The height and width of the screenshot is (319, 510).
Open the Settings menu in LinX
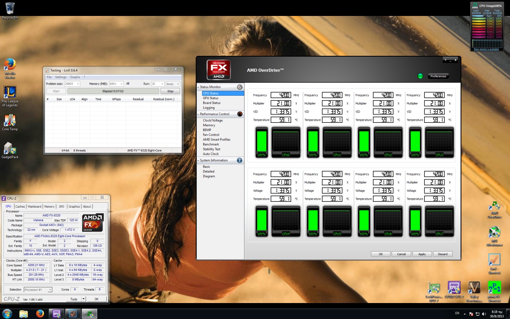point(61,77)
